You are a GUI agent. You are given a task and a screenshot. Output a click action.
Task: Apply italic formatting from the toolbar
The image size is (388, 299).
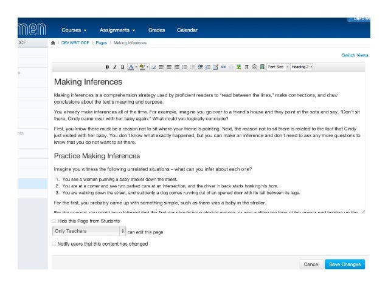point(115,67)
